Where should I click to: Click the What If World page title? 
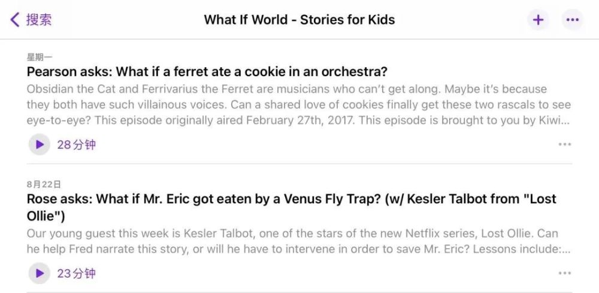tap(299, 20)
